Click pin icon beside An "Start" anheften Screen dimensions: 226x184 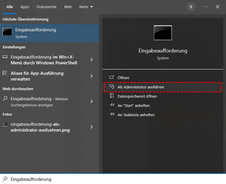(112, 105)
